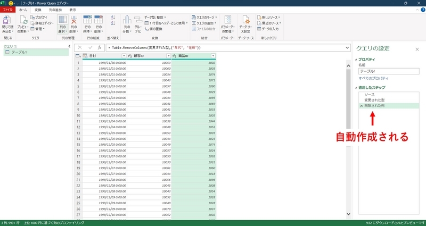This screenshot has width=426, height=226.
Task: Delete the 削除された列 step with its X icon
Action: point(362,106)
